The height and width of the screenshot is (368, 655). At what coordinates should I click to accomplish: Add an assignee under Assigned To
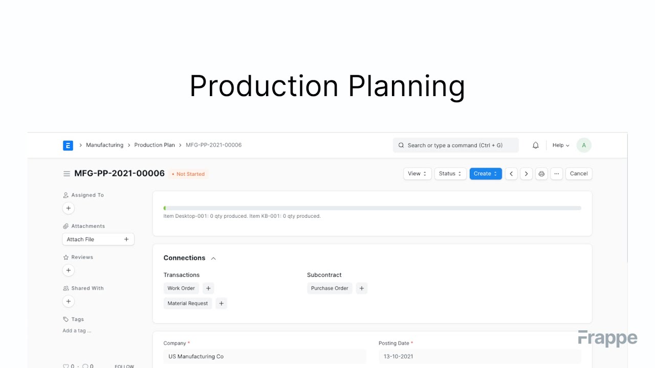point(69,208)
